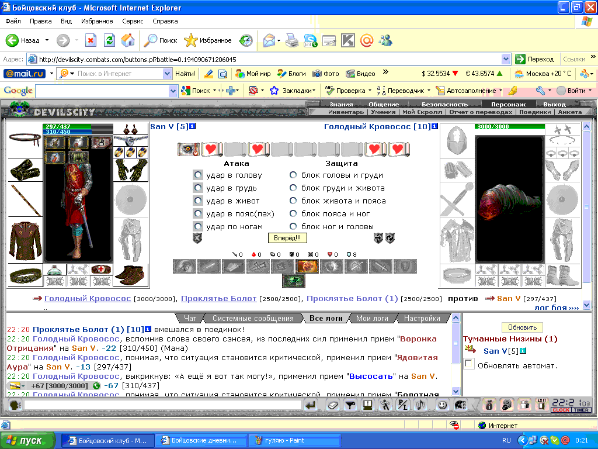This screenshot has height=449, width=598.
Task: Click the Messenger people icon
Action: (x=385, y=40)
